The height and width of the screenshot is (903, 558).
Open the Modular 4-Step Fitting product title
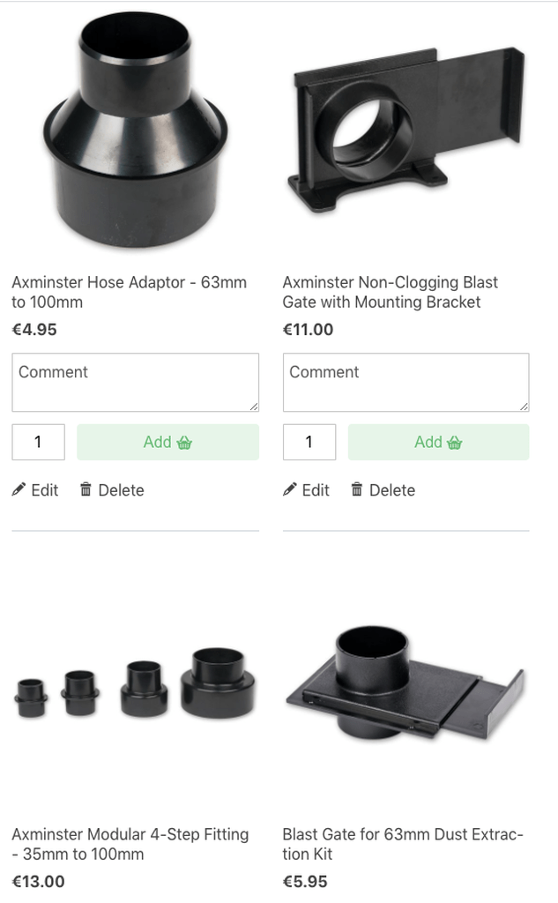coord(130,844)
